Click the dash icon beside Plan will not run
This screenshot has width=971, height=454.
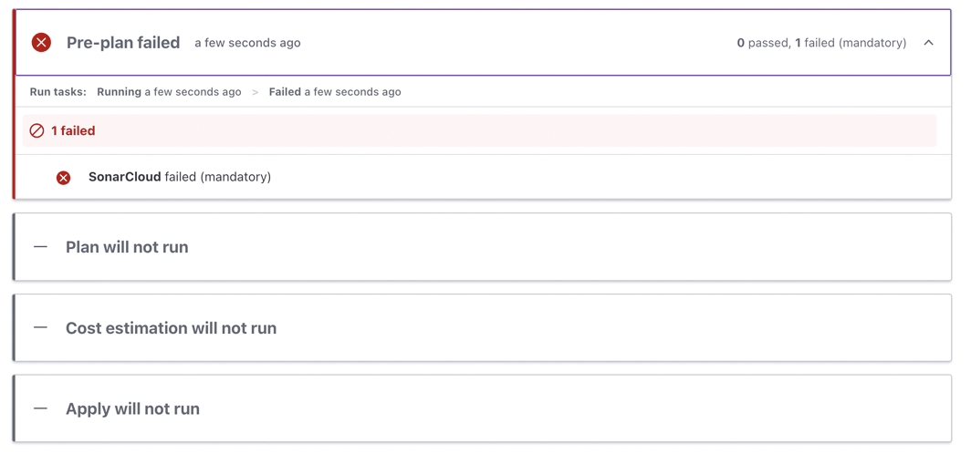[x=40, y=247]
